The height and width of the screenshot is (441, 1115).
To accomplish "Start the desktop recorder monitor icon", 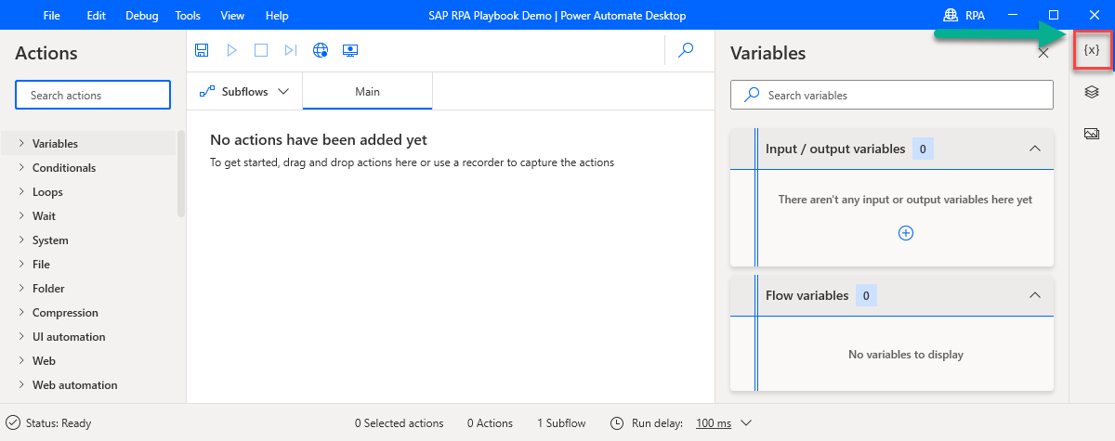I will [x=350, y=50].
